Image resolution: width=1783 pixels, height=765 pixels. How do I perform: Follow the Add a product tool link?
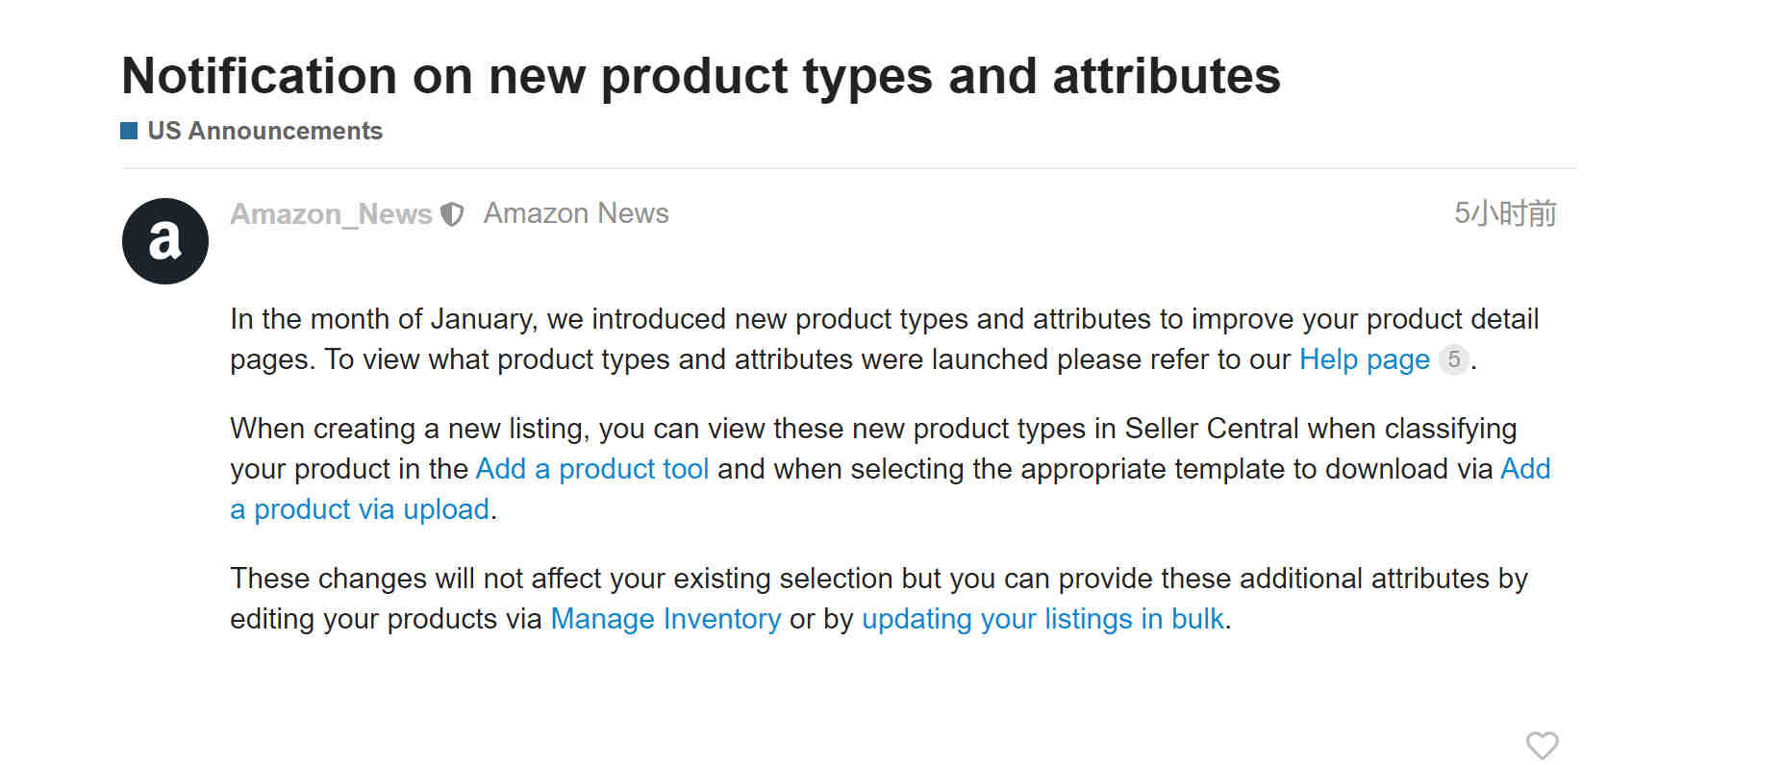tap(592, 469)
